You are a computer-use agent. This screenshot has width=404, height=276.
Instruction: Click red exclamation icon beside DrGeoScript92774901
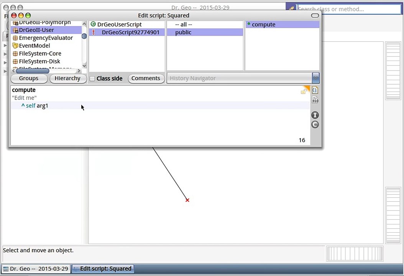[94, 32]
